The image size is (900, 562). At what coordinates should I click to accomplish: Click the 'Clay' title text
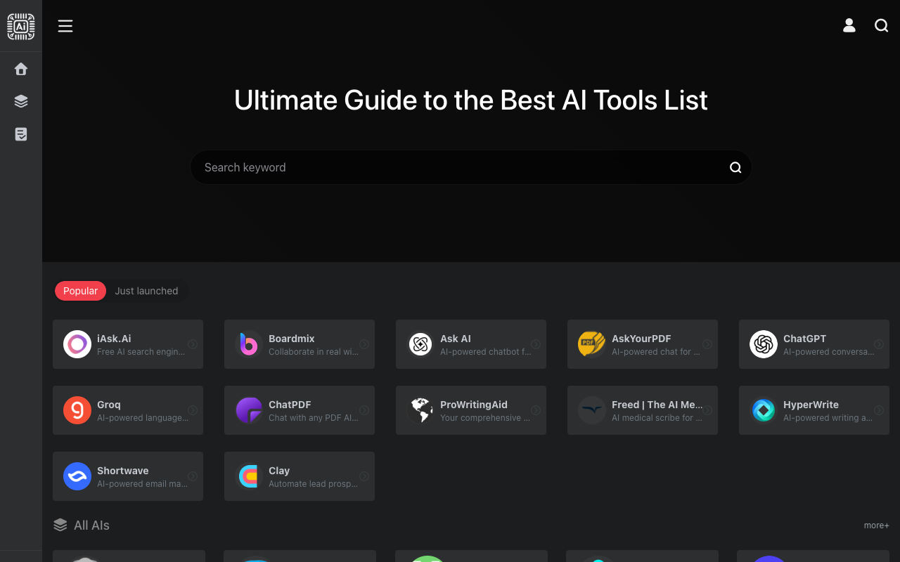[279, 471]
